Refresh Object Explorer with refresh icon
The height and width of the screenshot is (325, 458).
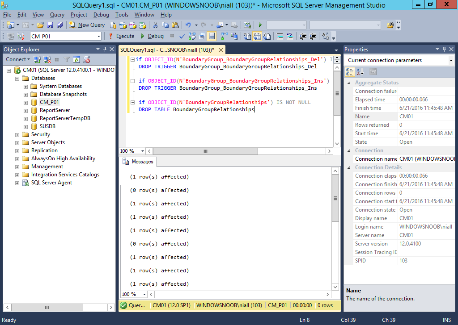[x=76, y=60]
